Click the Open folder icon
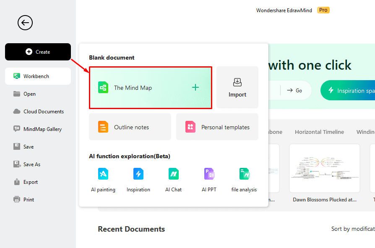375x248 pixels. [17, 94]
